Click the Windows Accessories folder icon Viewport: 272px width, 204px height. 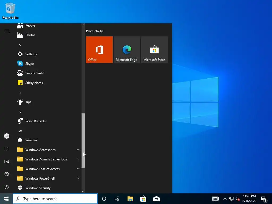(x=20, y=150)
